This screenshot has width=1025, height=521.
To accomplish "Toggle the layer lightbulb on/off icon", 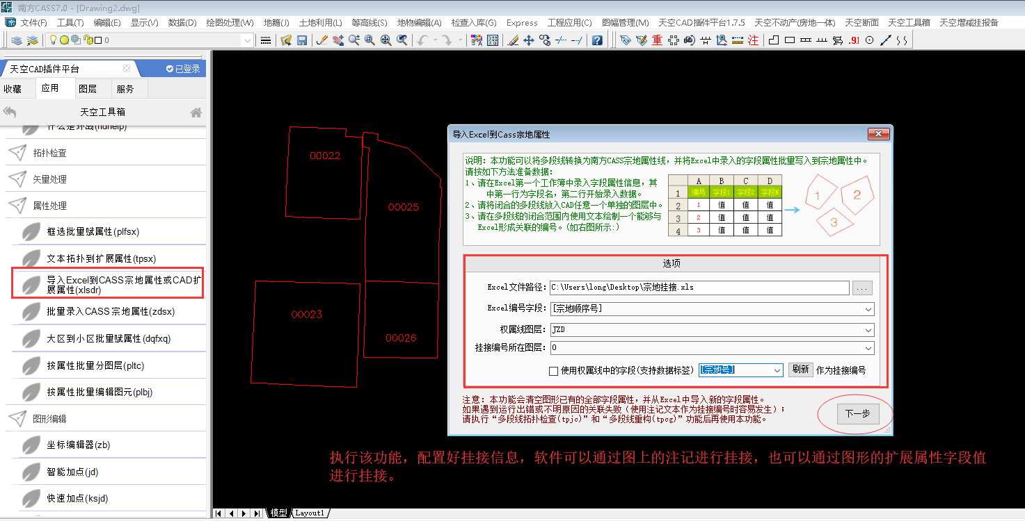I will click(x=52, y=40).
